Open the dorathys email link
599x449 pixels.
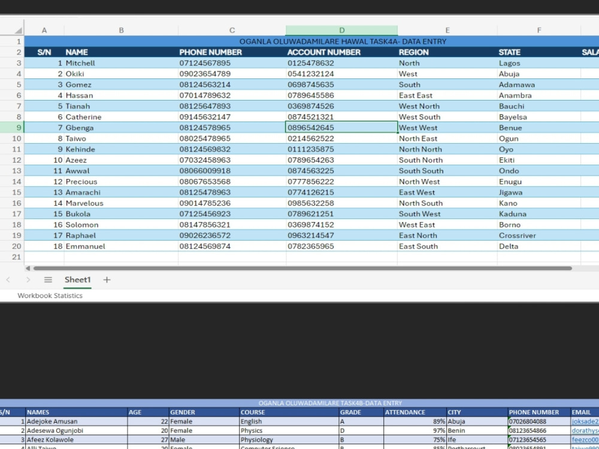point(585,430)
